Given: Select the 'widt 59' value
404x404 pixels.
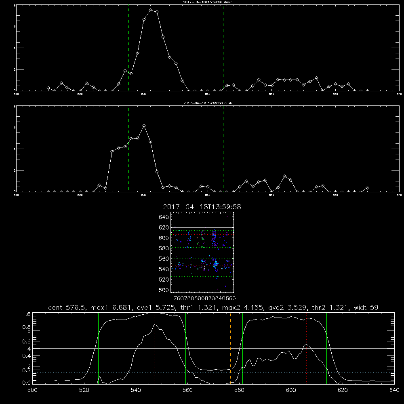Looking at the screenshot, I should point(366,307).
